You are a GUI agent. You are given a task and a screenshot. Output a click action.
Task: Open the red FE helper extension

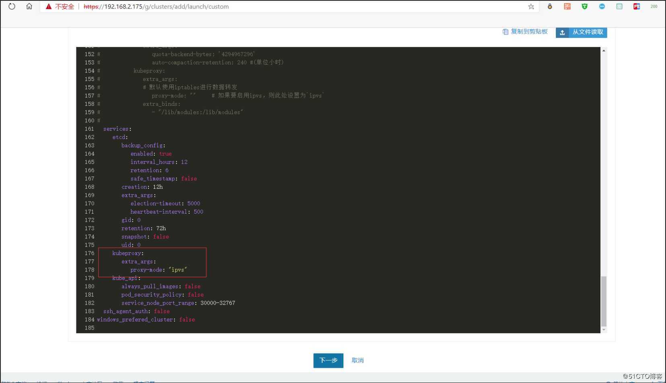(637, 6)
